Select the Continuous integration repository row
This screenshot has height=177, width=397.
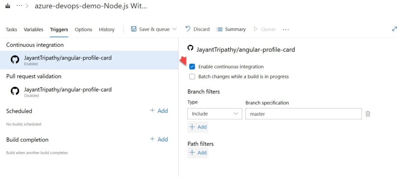click(89, 60)
